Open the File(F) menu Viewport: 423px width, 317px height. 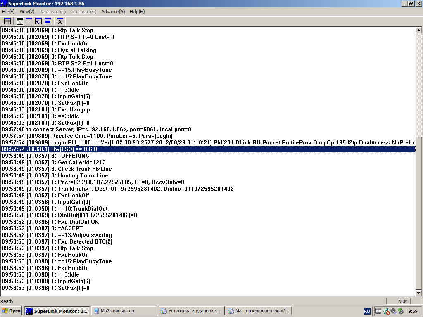tap(8, 12)
